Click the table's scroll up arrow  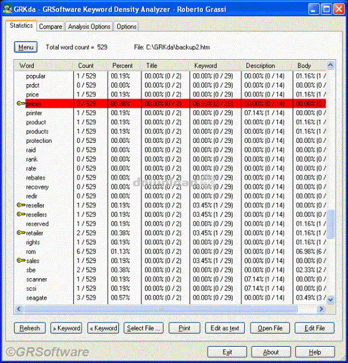click(x=330, y=65)
